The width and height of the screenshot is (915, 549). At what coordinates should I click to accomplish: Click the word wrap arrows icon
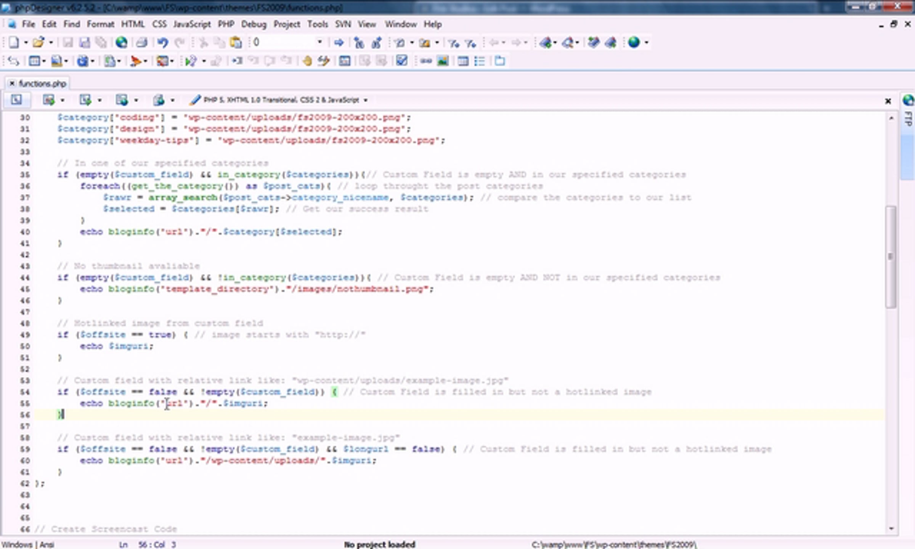[14, 61]
